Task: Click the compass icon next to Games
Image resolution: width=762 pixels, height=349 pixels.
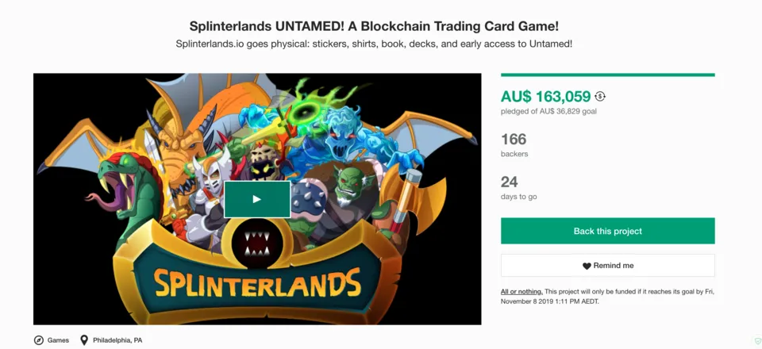Action: tap(39, 340)
